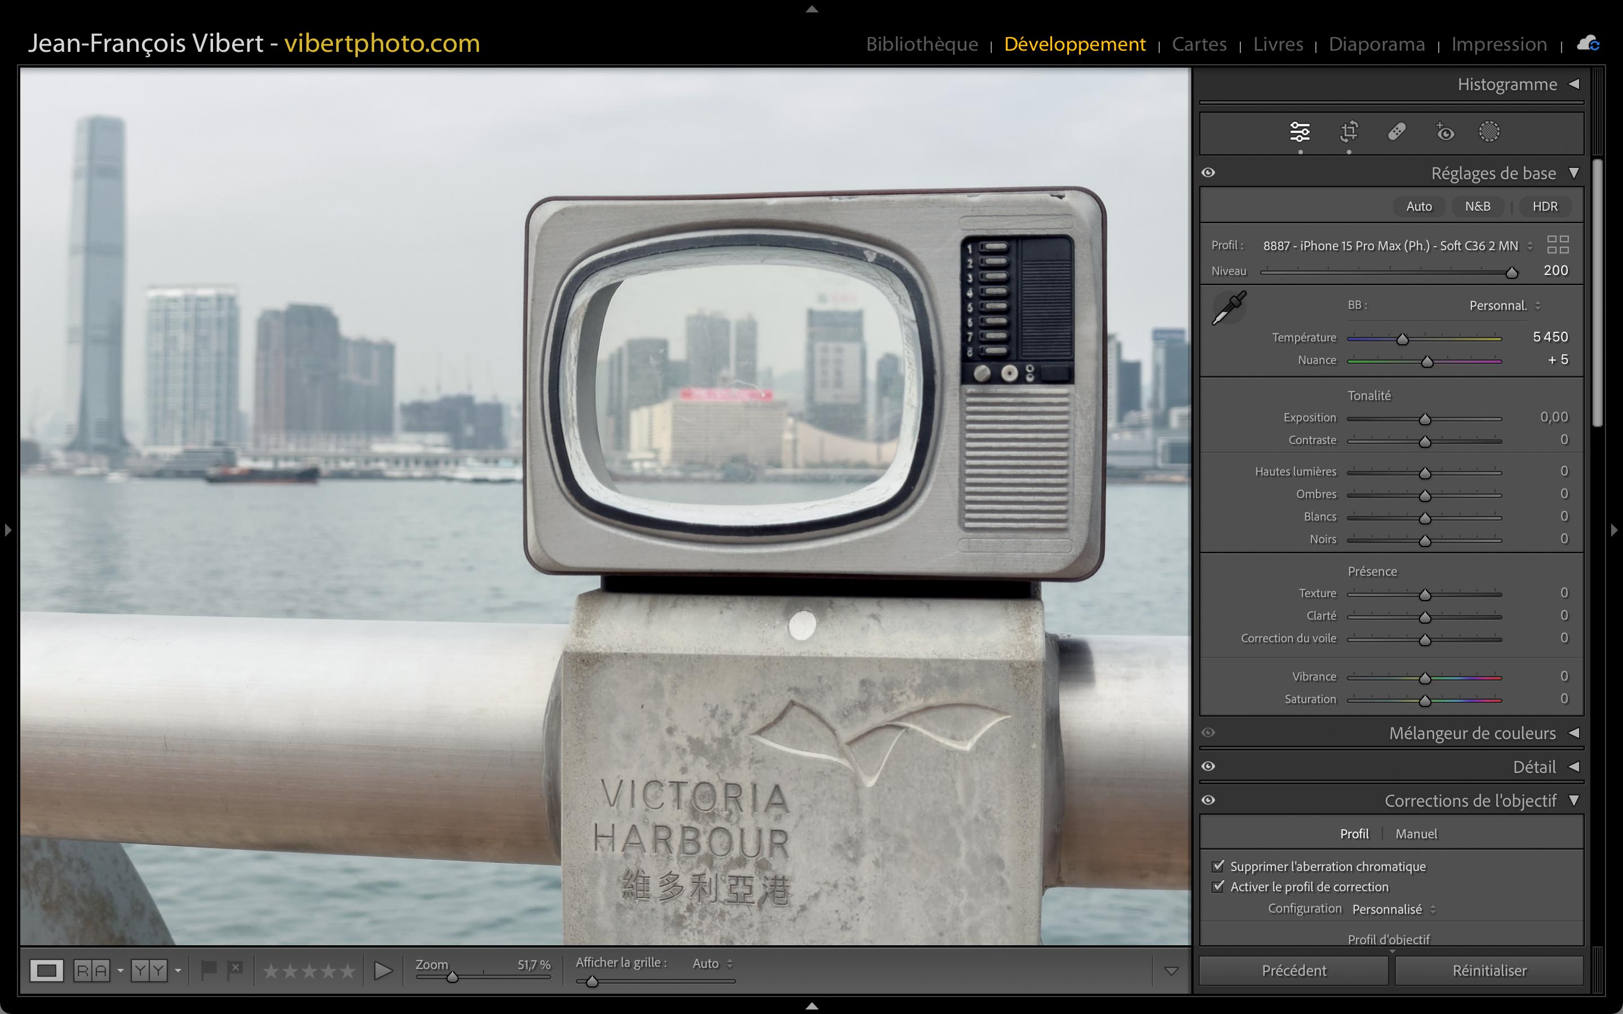
Task: Select the crop and rotate tool
Action: point(1349,132)
